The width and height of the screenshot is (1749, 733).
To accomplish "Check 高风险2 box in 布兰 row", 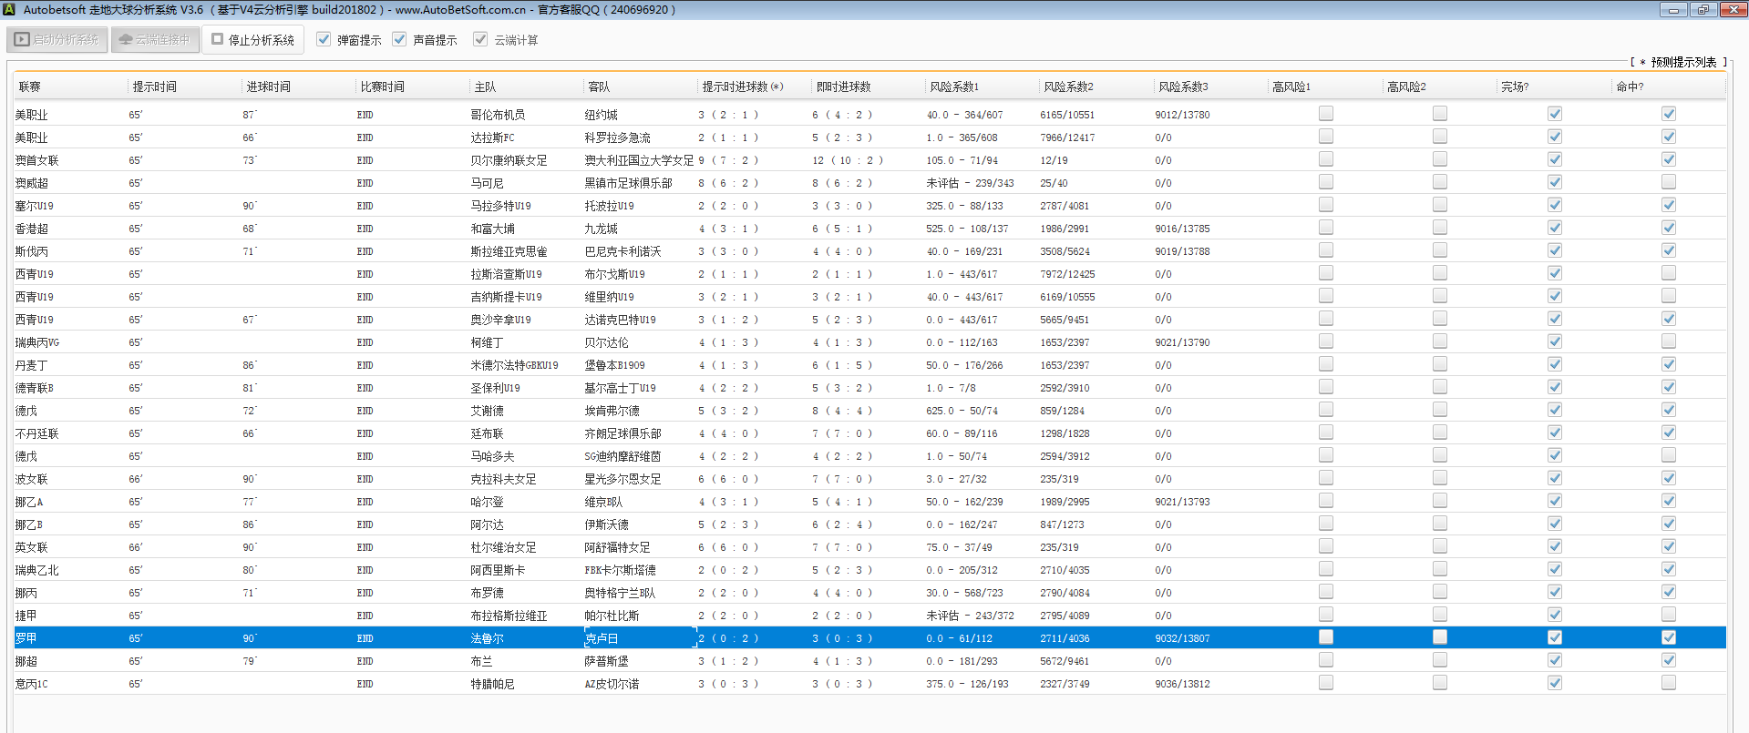I will coord(1440,660).
